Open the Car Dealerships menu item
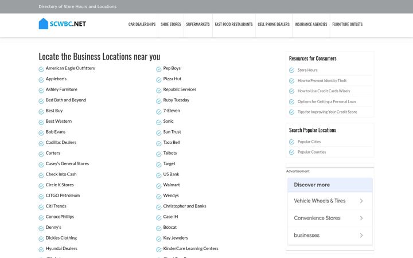Image resolution: width=413 pixels, height=258 pixels. click(142, 24)
